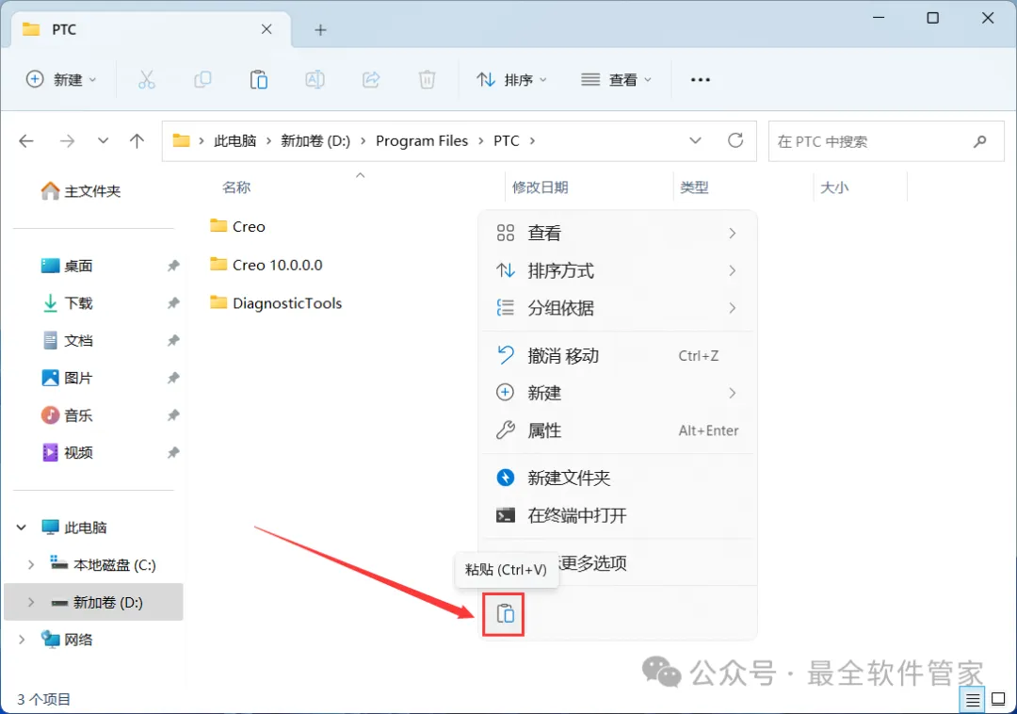
Task: Open the three-dot See more menu
Action: click(x=701, y=80)
